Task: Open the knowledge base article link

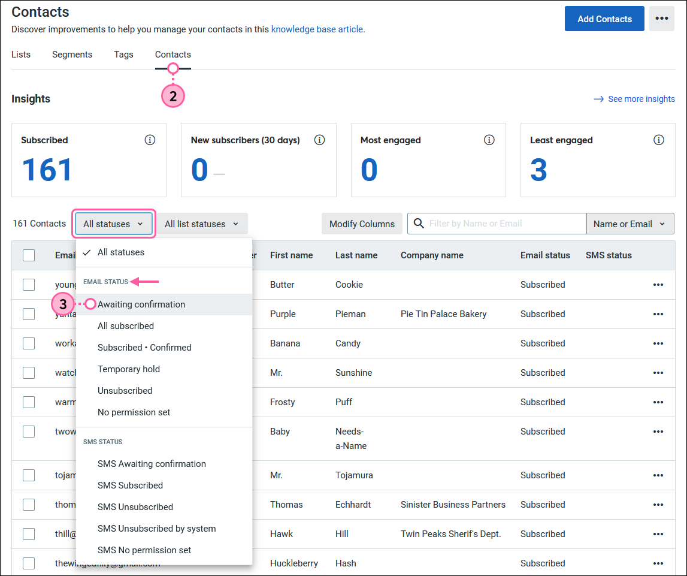Action: click(x=317, y=29)
